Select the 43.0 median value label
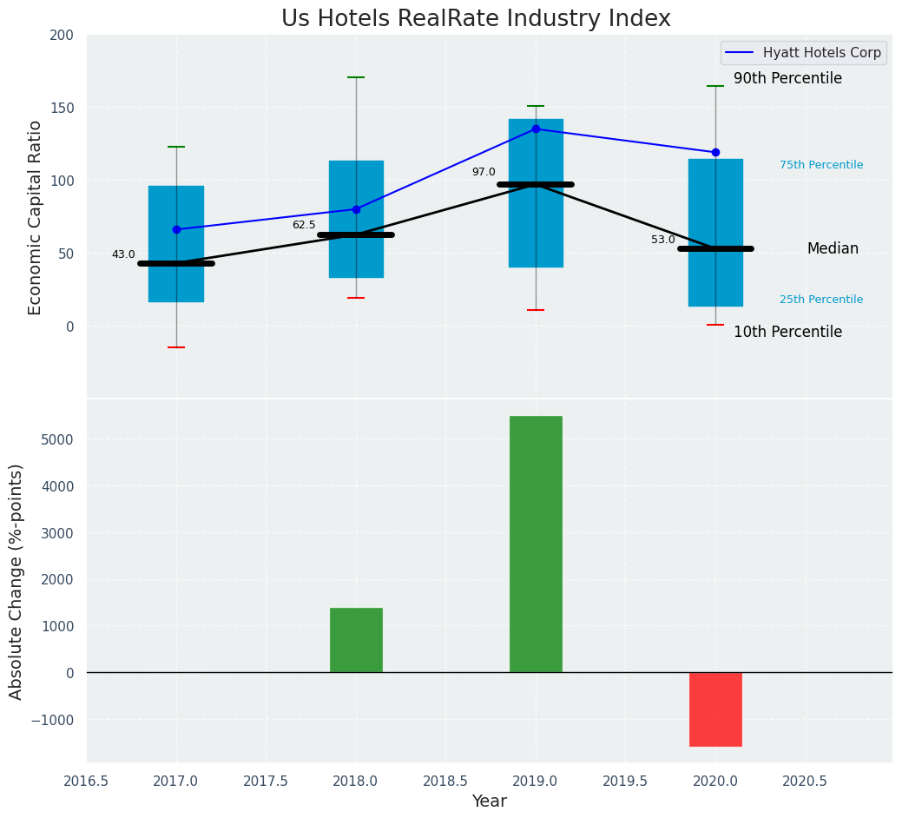Image resolution: width=902 pixels, height=818 pixels. (123, 254)
